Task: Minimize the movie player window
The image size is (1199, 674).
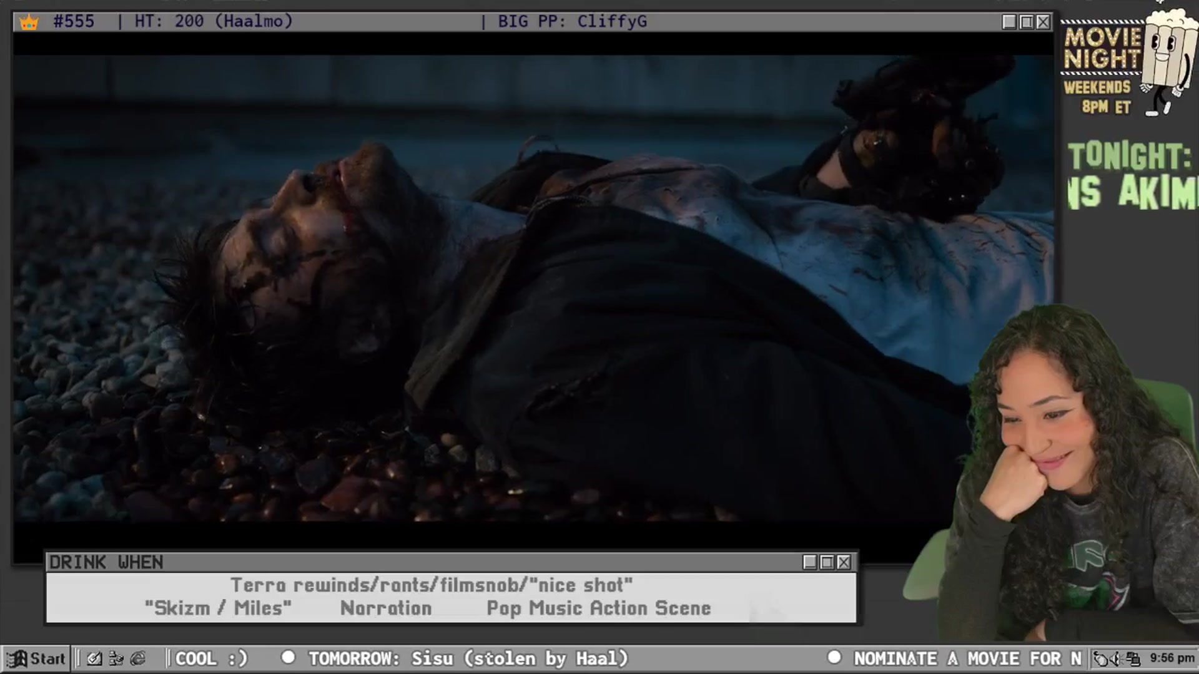Action: point(1009,22)
